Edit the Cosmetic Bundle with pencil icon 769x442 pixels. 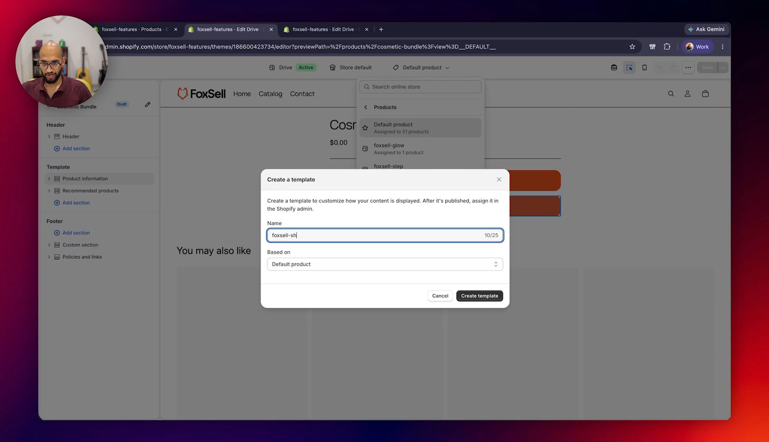(x=148, y=104)
